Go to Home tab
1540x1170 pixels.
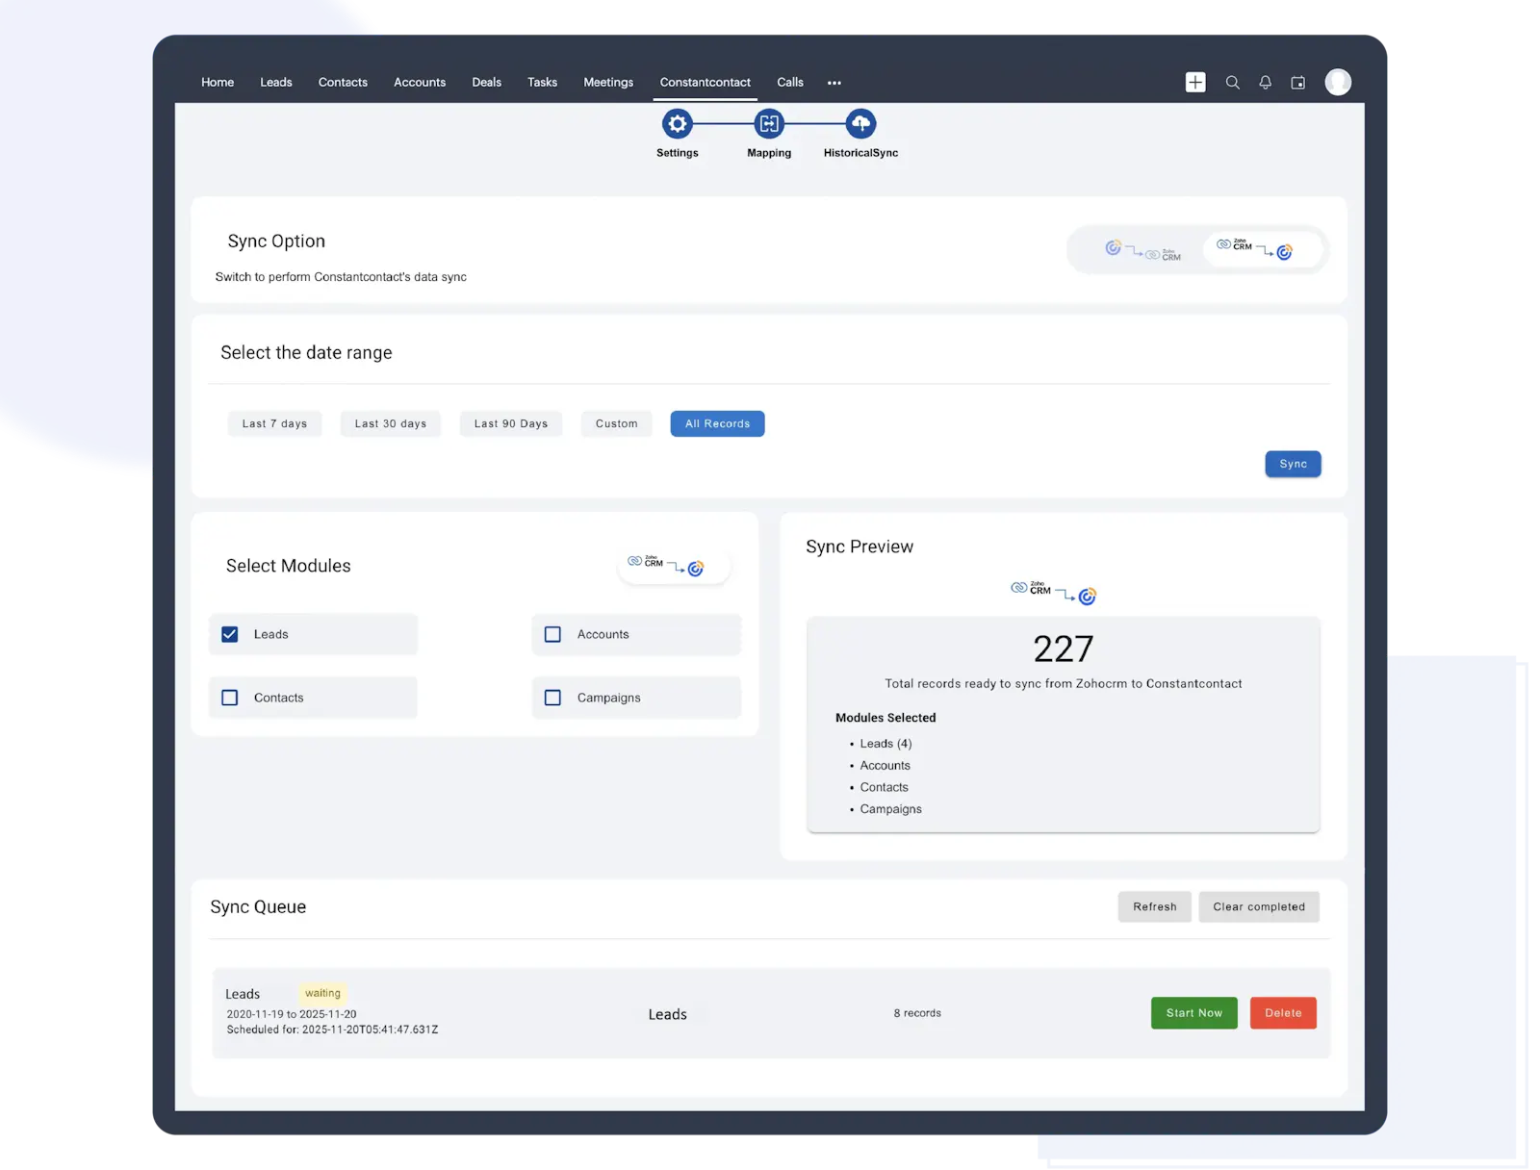(218, 82)
